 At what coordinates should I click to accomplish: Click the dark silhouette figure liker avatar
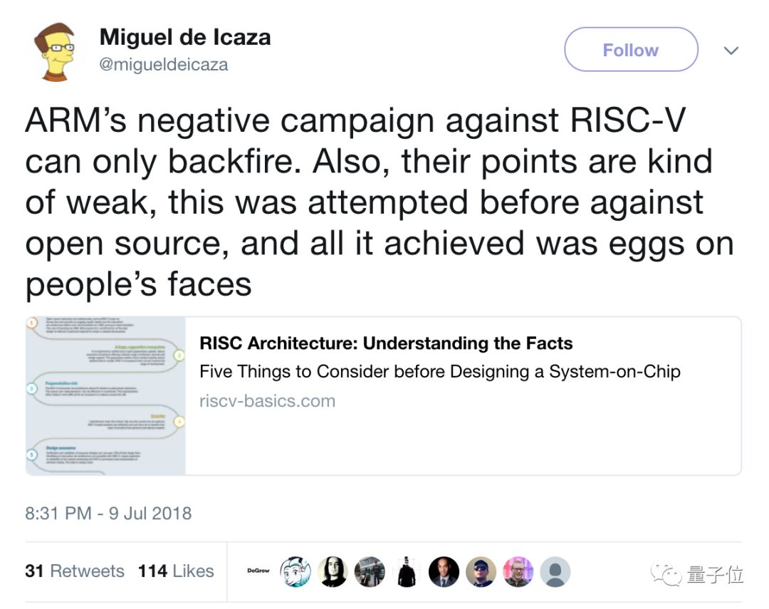point(406,571)
